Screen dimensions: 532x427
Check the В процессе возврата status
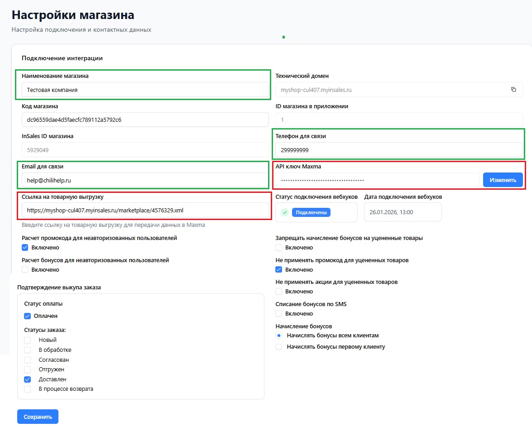tap(28, 389)
